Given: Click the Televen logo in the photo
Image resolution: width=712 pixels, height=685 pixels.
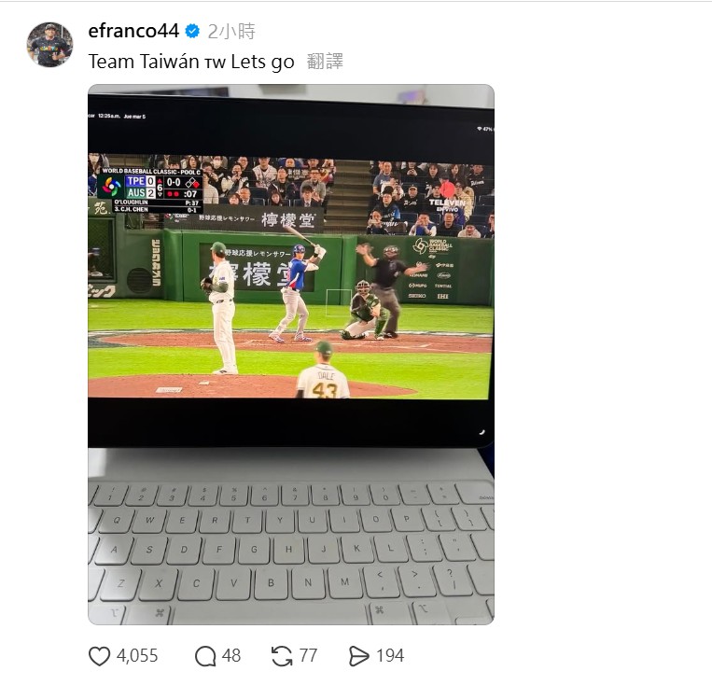Looking at the screenshot, I should (x=447, y=204).
